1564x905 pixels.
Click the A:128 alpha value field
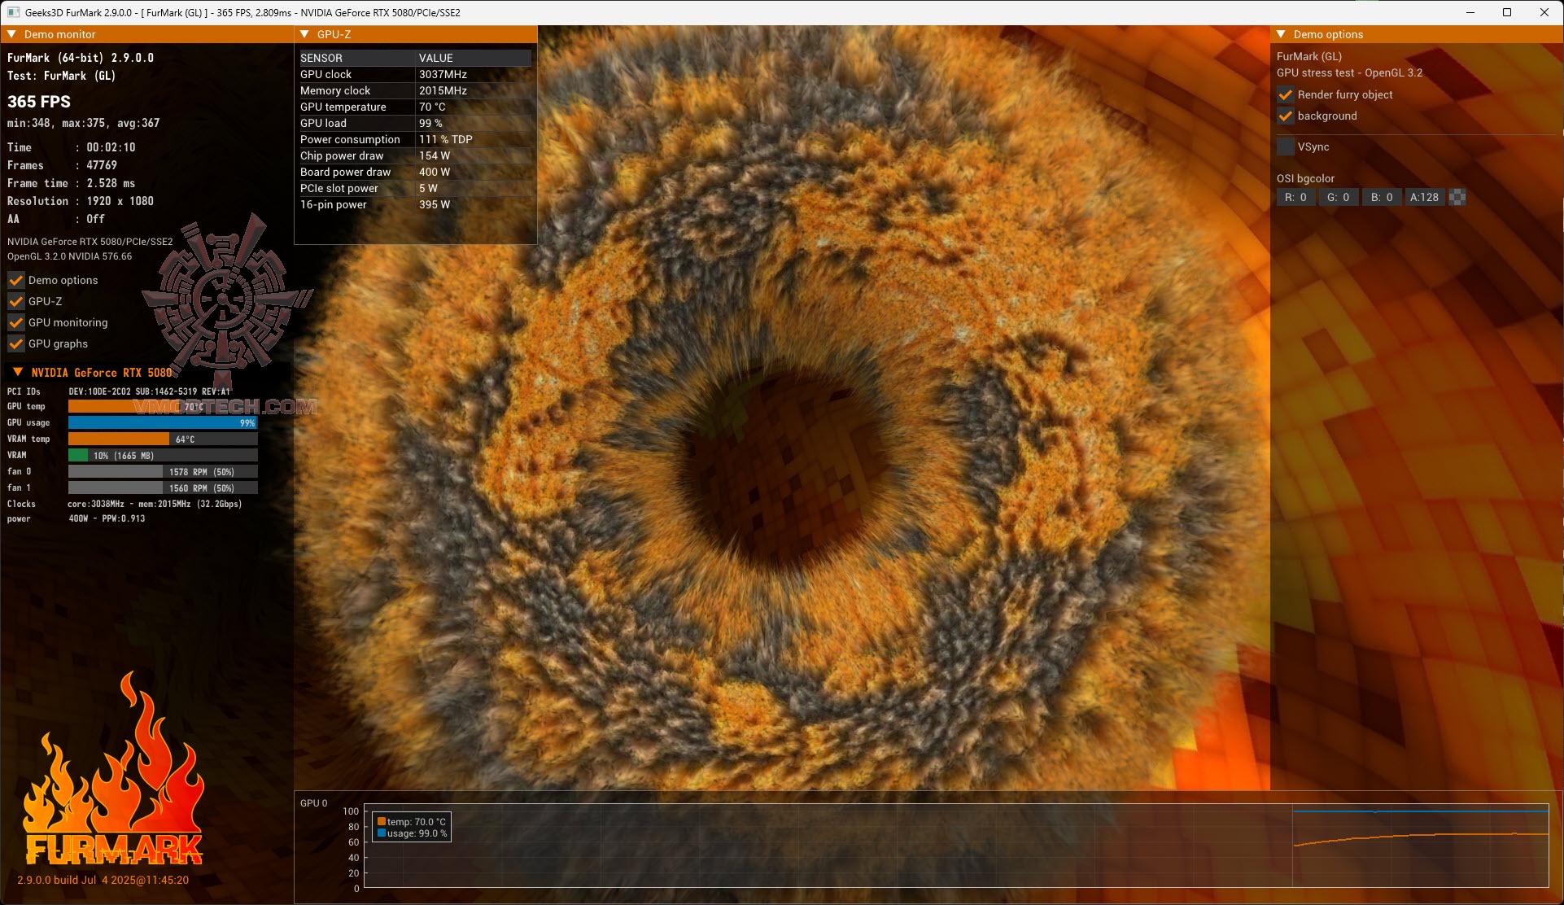point(1424,197)
